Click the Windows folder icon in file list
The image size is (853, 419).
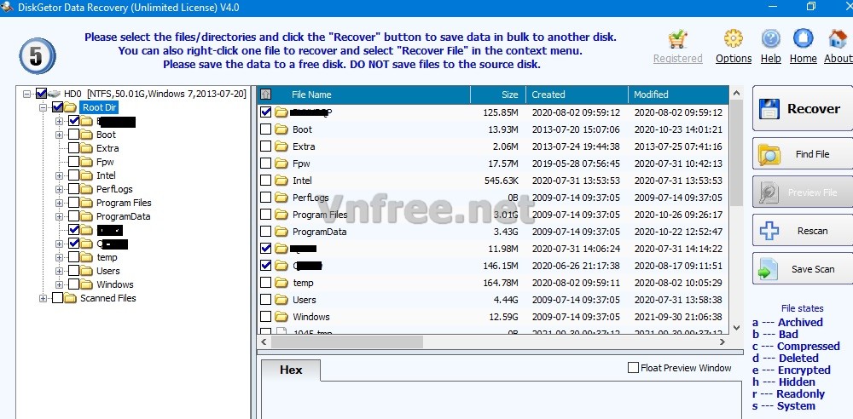(281, 317)
